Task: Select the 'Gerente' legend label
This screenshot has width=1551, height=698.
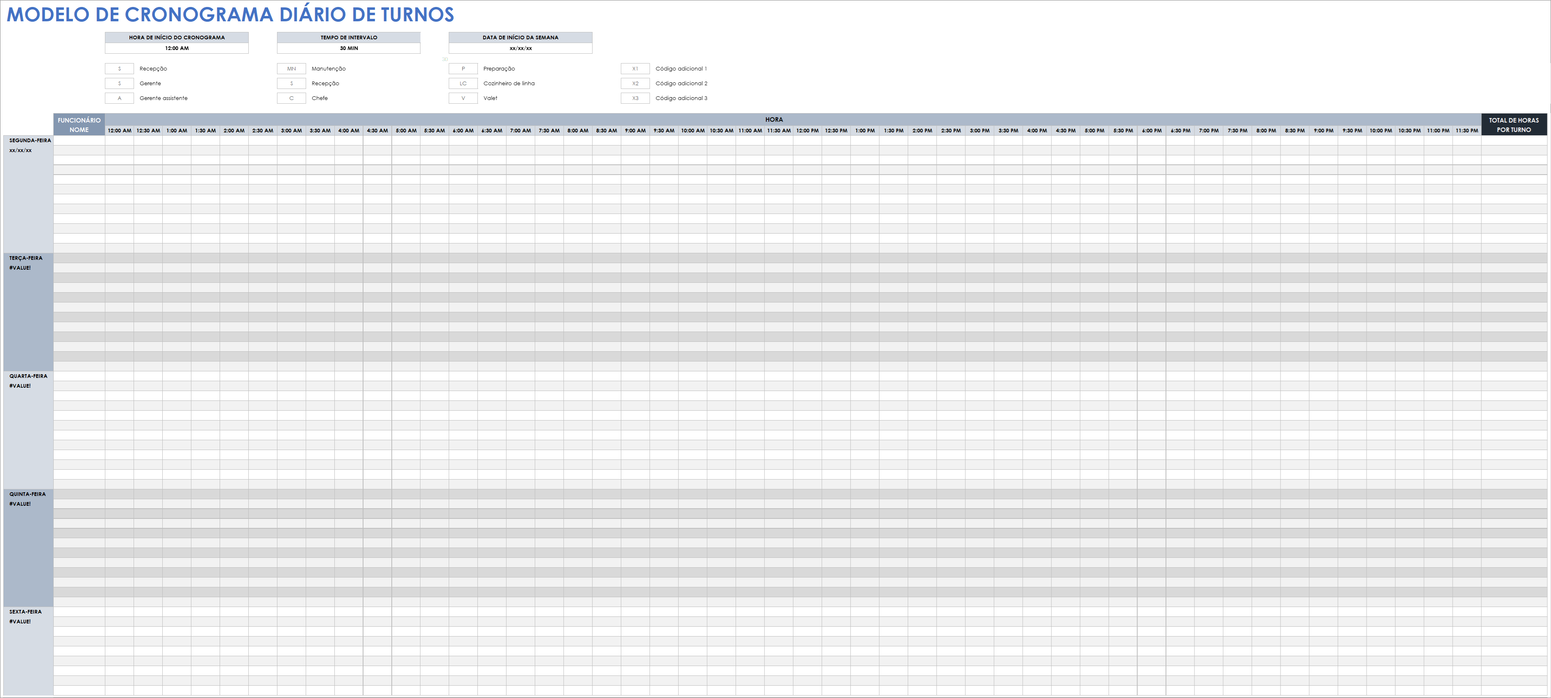Action: [150, 84]
